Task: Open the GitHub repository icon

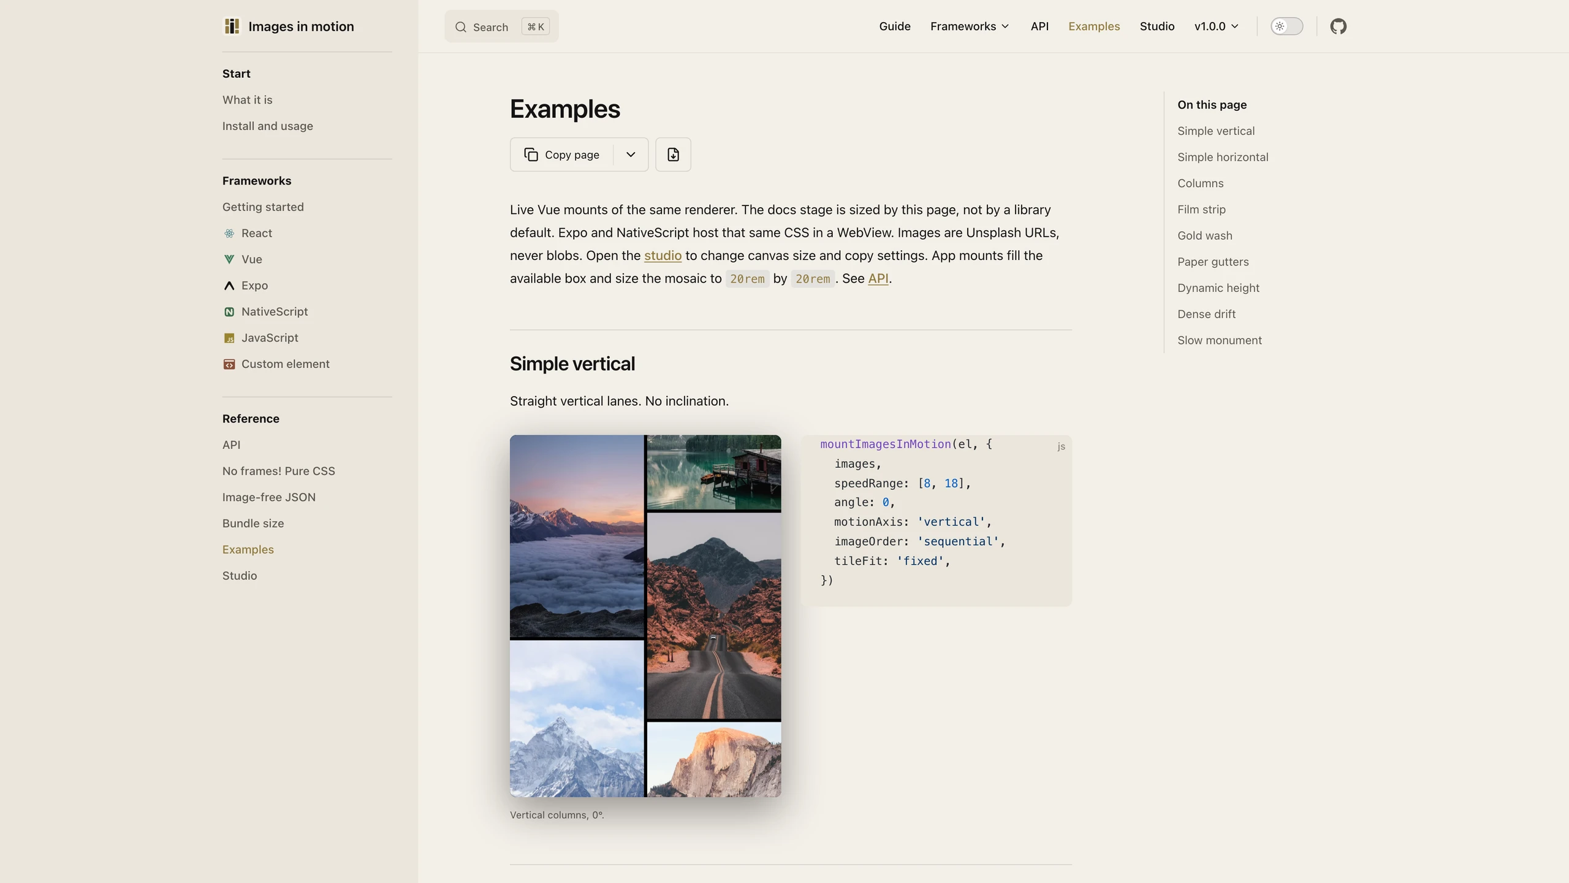Action: click(1338, 26)
